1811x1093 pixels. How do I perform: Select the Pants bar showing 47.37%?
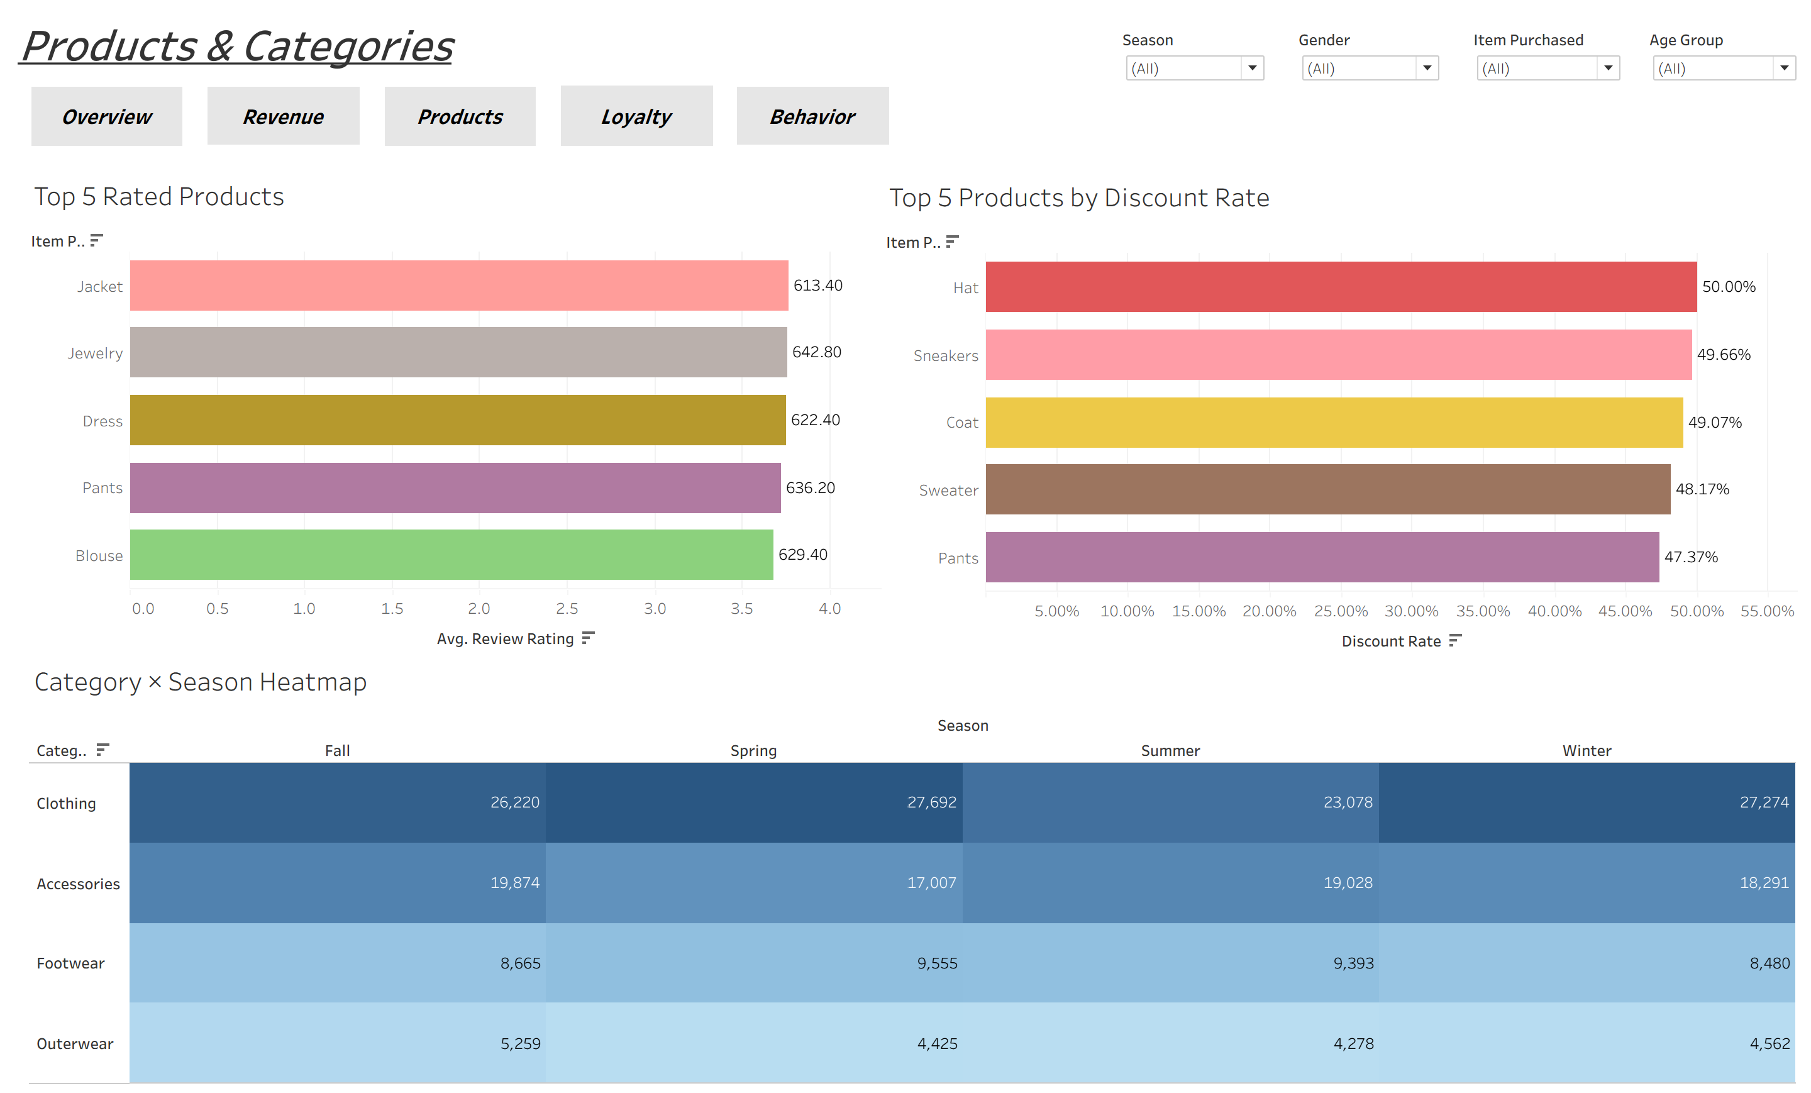pos(1322,557)
